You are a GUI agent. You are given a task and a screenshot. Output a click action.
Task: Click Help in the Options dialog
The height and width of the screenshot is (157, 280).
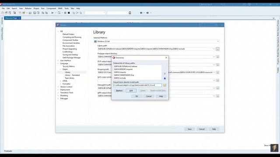[214, 129]
